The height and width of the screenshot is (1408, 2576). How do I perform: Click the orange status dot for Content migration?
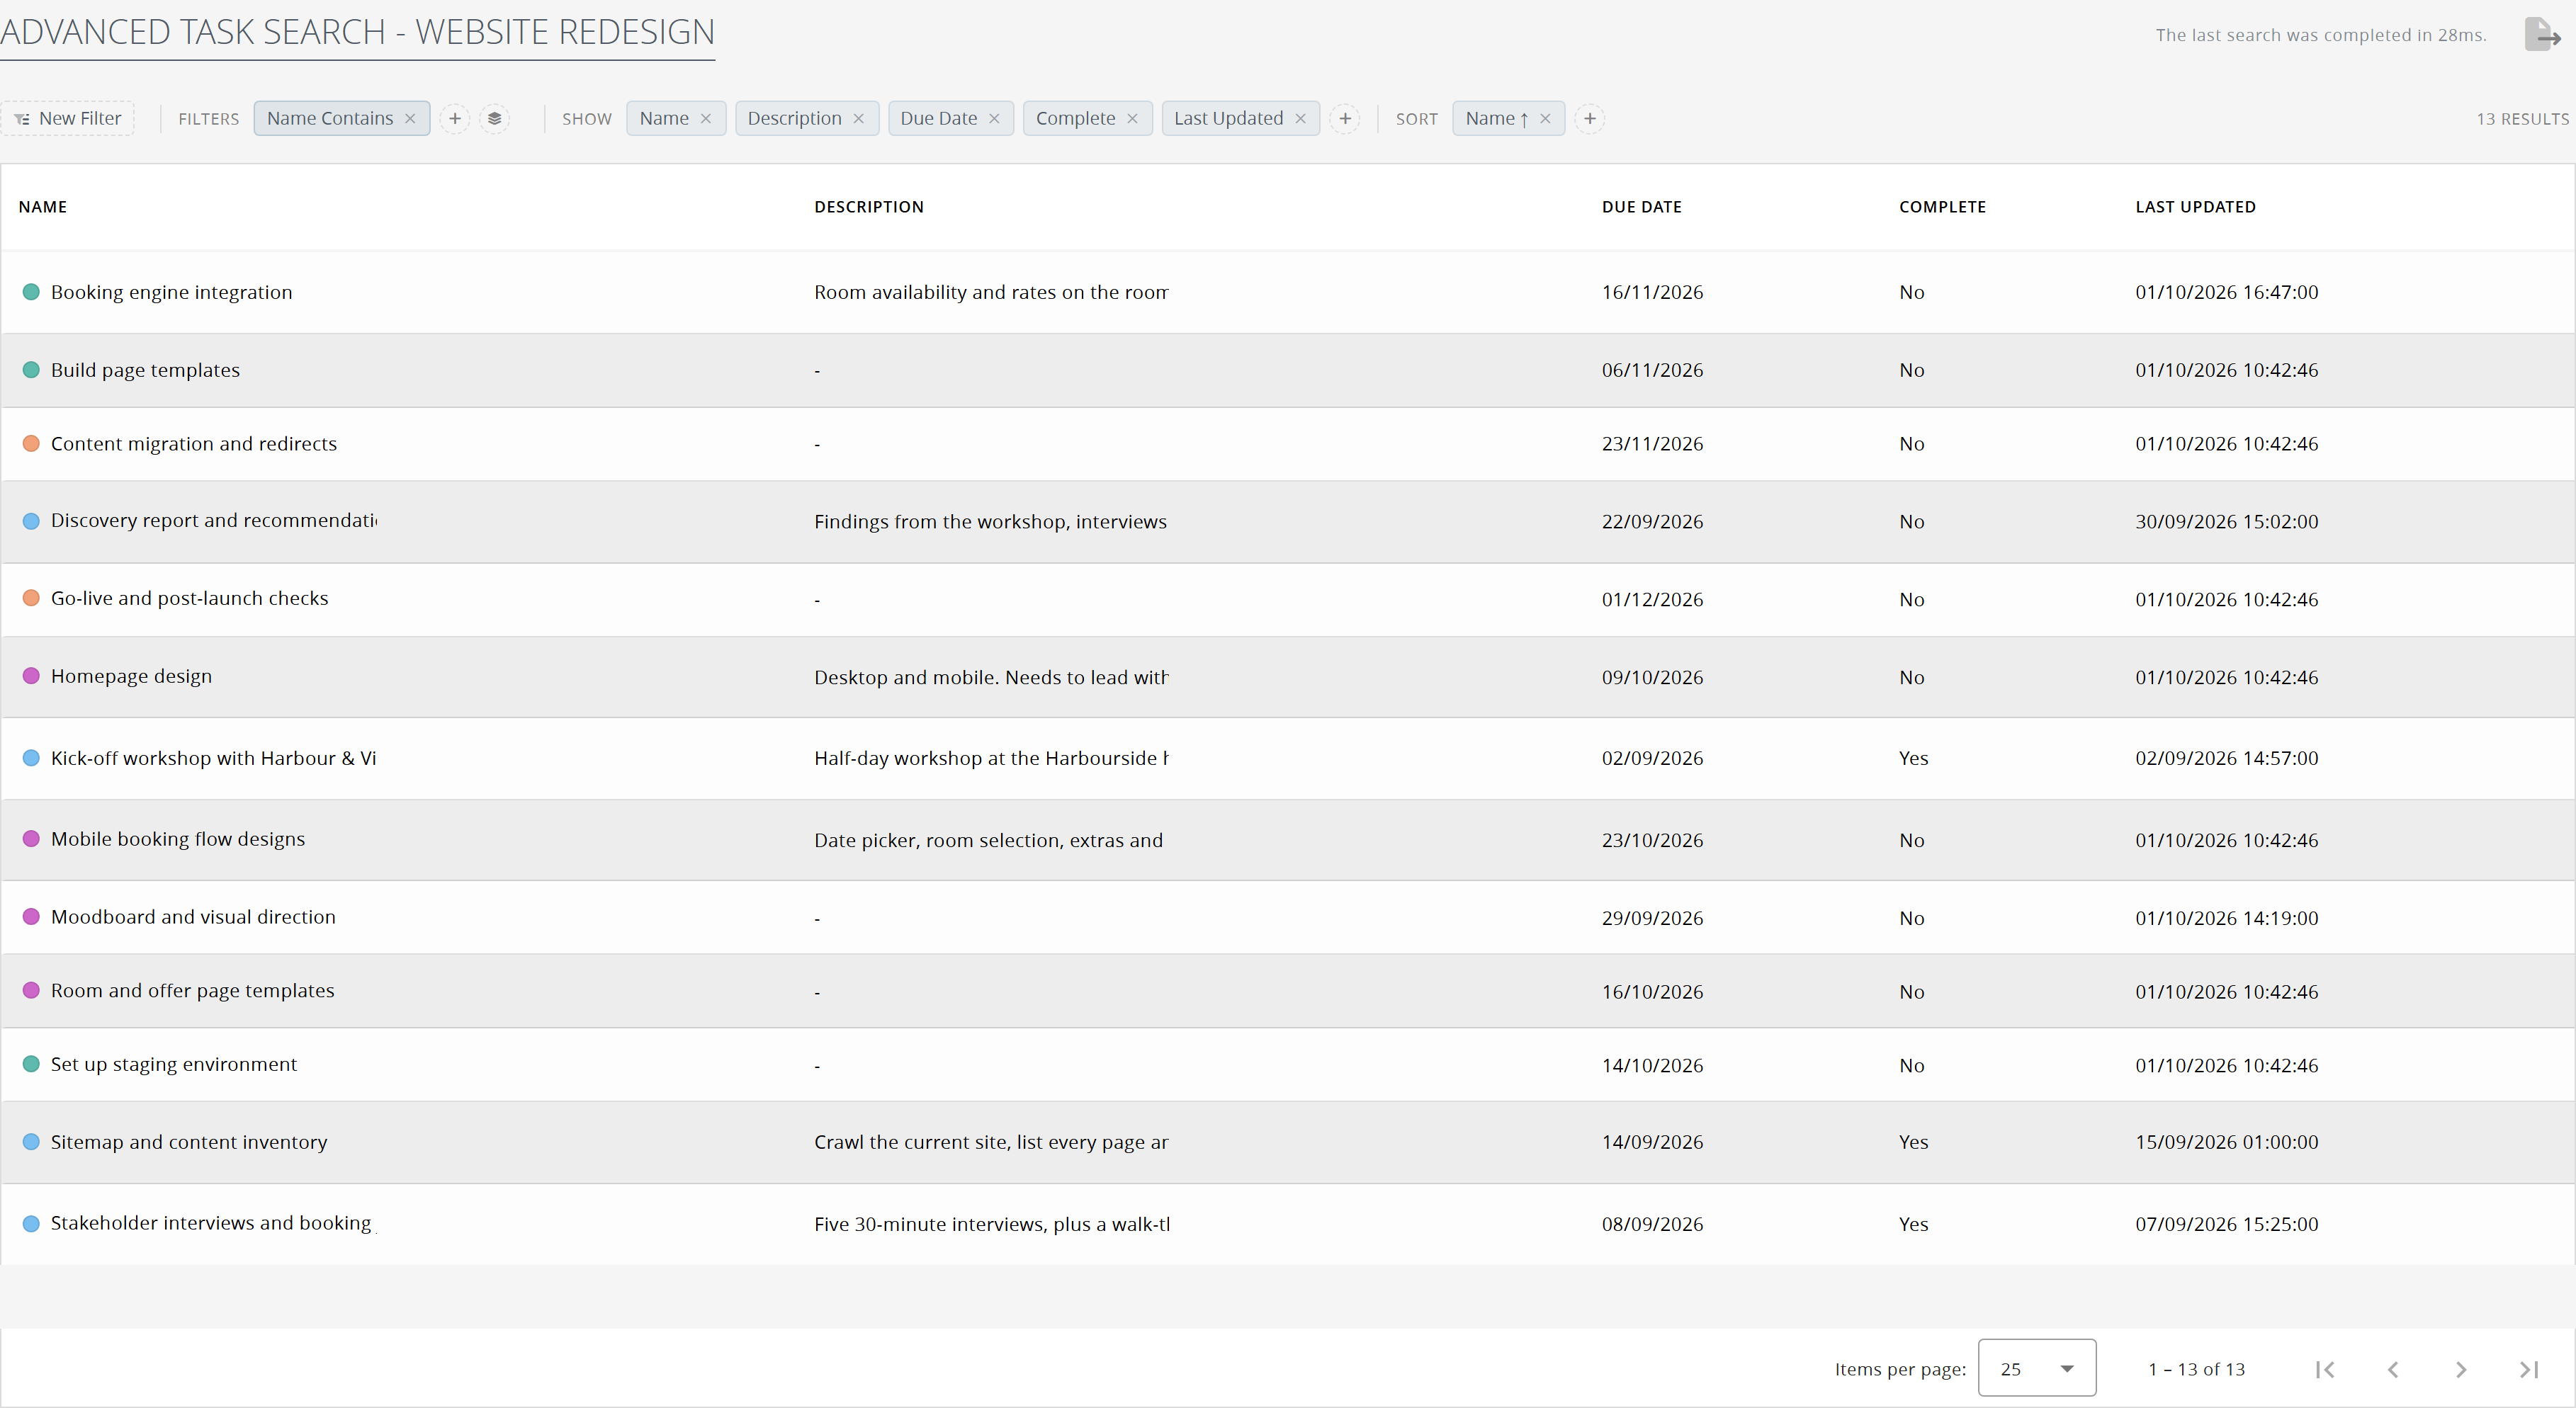click(31, 443)
